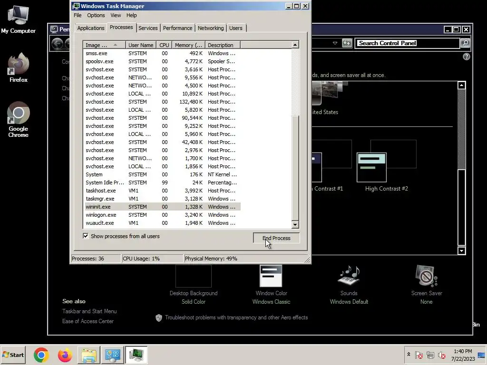Sort by User Name column header
Image resolution: width=487 pixels, height=365 pixels.
[141, 45]
